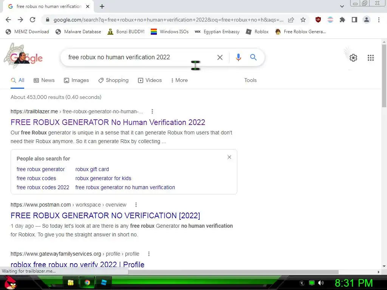Close People also search for box
Screen dimensions: 387x290
[x=229, y=157]
